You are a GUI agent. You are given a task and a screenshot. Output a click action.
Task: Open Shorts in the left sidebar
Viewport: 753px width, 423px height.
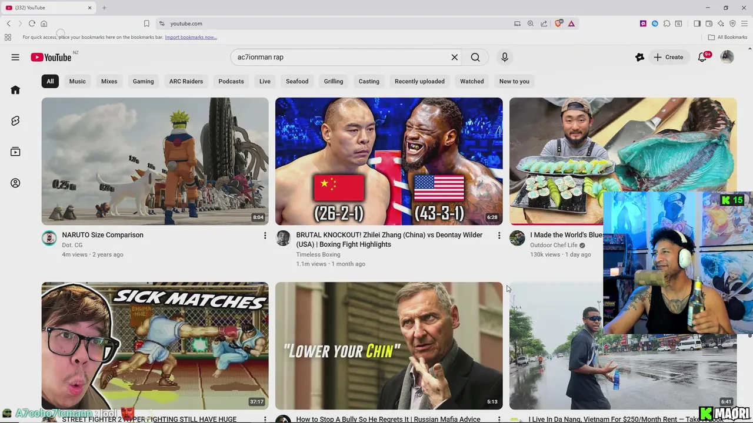click(x=15, y=121)
